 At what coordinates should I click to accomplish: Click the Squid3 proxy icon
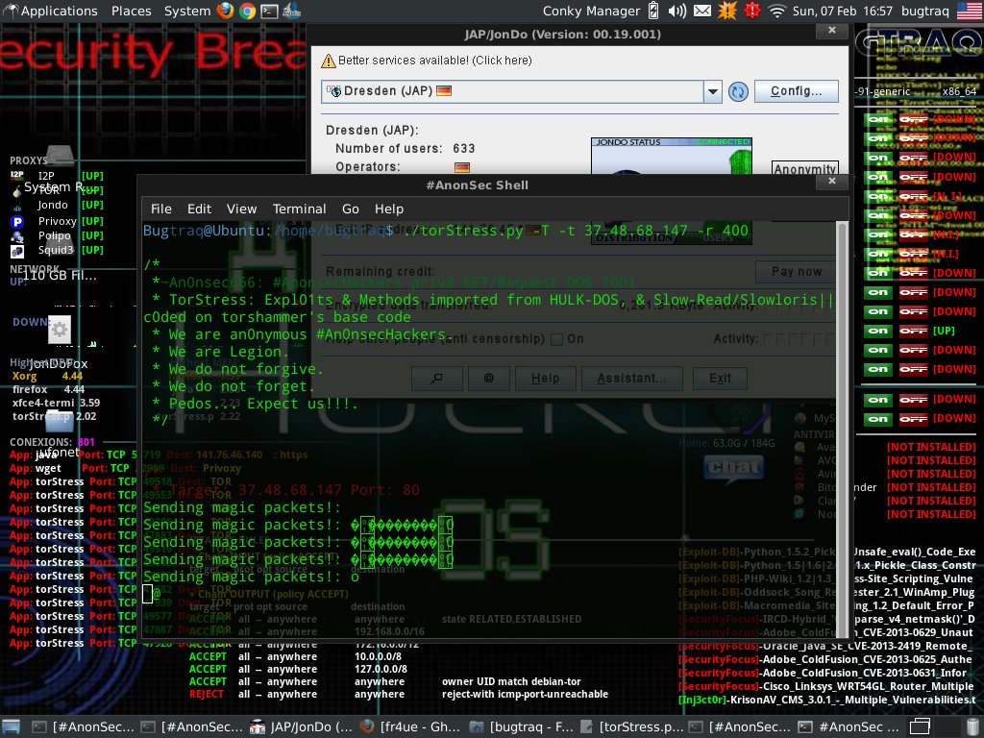pos(17,251)
